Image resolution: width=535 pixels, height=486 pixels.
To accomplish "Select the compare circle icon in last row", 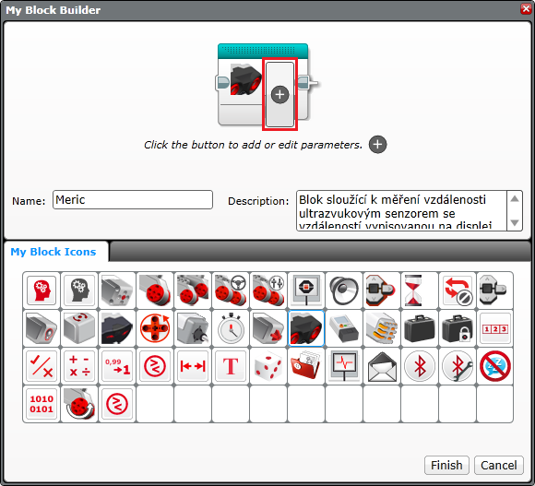I will (117, 404).
